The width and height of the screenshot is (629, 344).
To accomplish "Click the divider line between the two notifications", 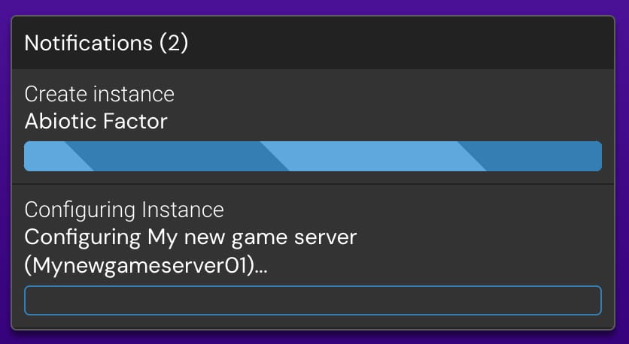I will (313, 184).
